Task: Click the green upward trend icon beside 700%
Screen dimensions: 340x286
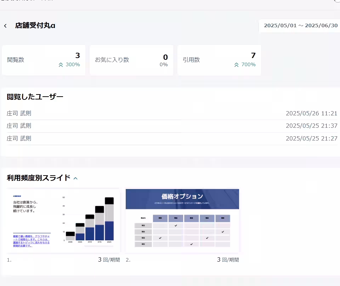Action: [236, 64]
